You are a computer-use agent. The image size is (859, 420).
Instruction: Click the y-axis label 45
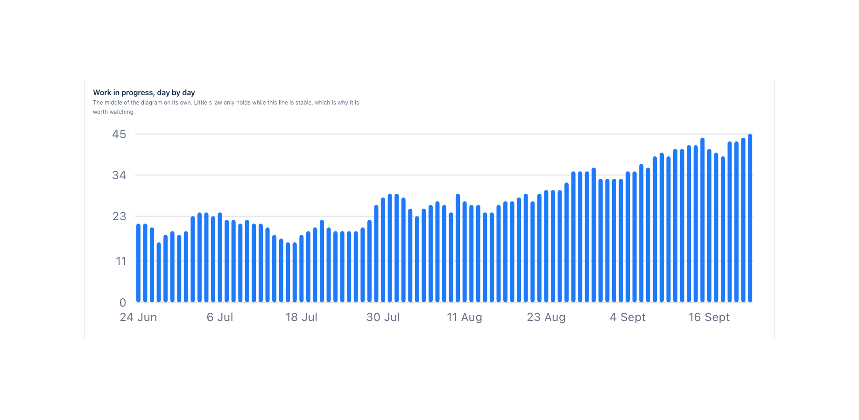tap(119, 134)
